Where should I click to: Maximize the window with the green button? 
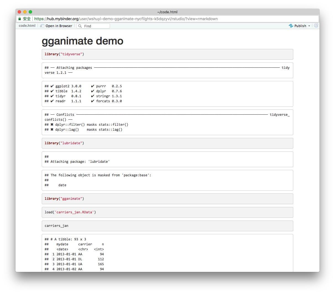click(30, 12)
